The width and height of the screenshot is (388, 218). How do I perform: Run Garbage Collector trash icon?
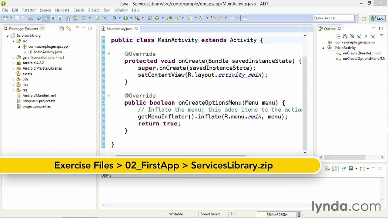[299, 215]
